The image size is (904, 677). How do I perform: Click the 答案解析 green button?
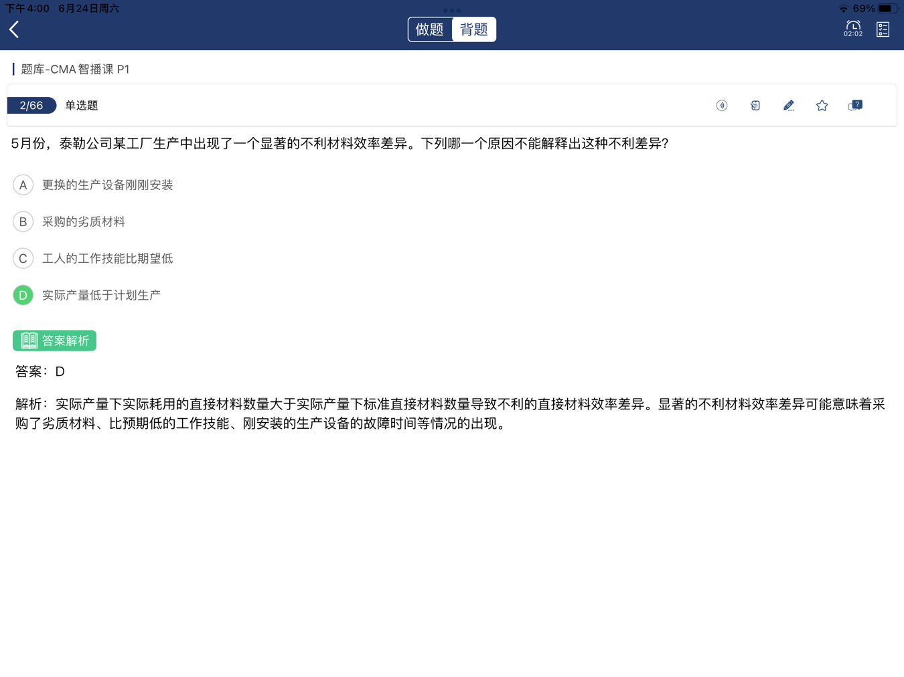coord(54,341)
